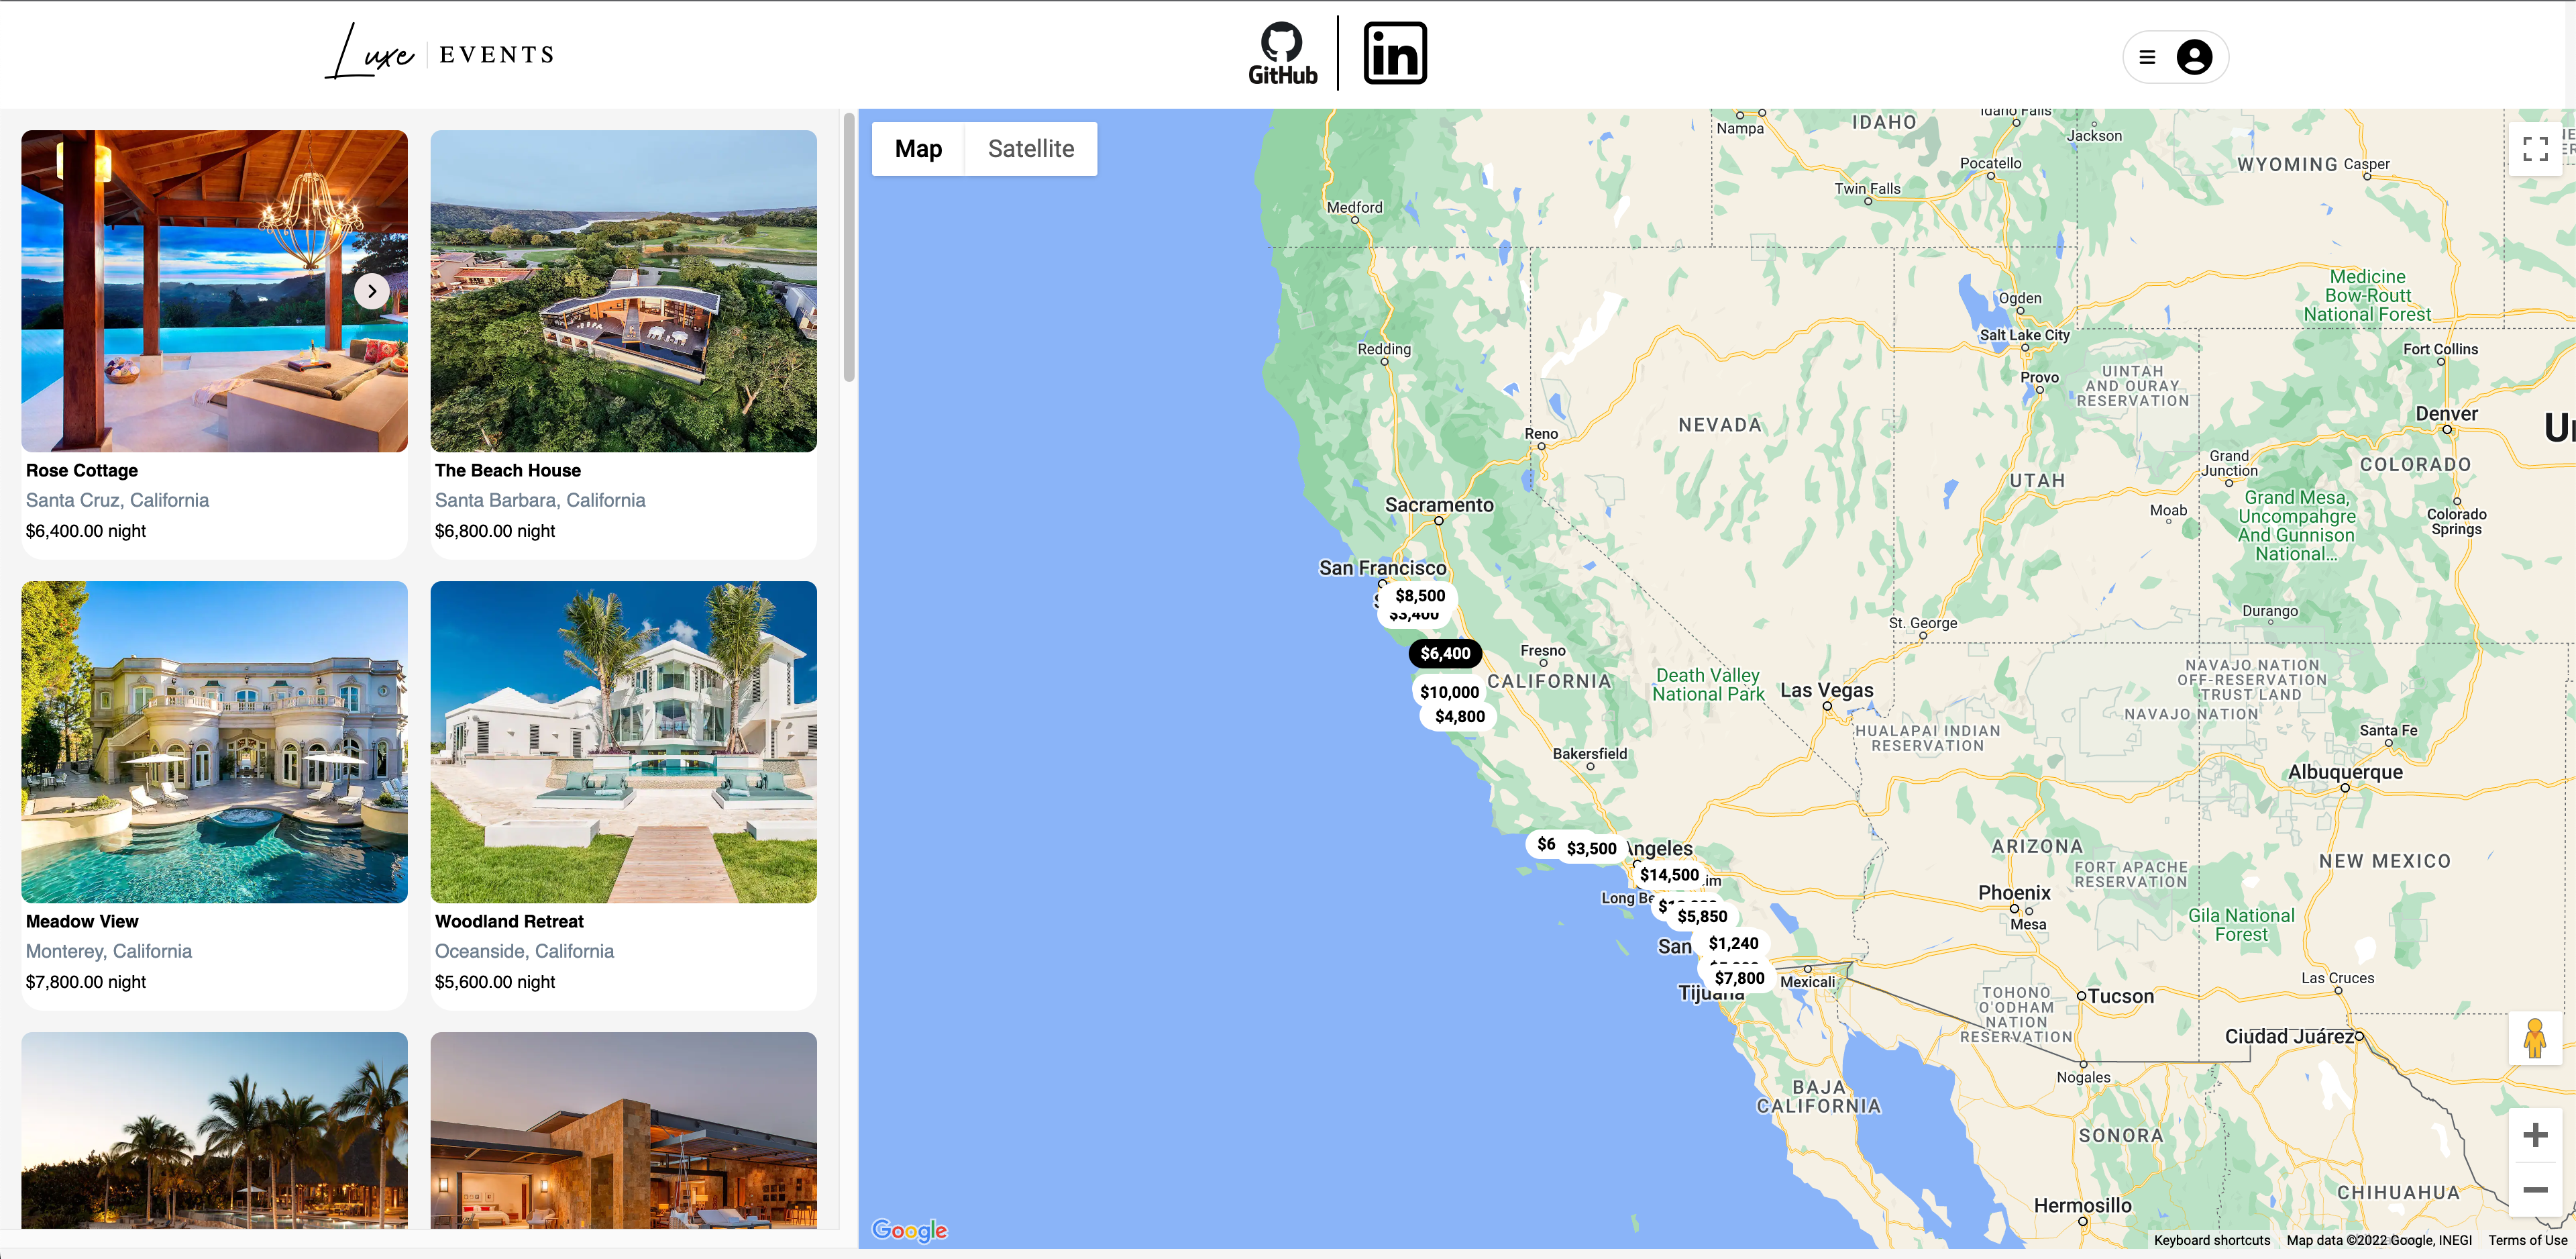The width and height of the screenshot is (2576, 1259).
Task: Select the $6,400 map price marker
Action: (x=1445, y=654)
